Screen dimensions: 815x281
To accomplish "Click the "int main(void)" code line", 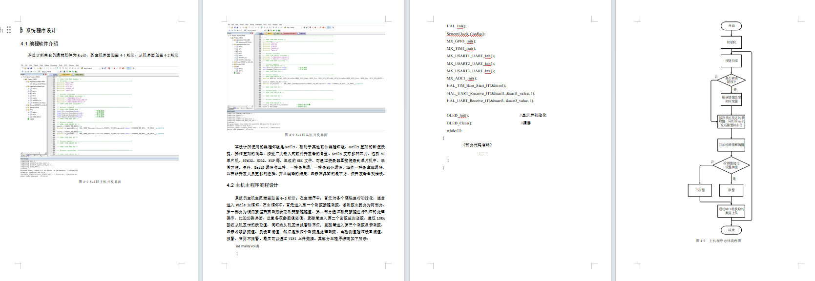I will tap(248, 246).
